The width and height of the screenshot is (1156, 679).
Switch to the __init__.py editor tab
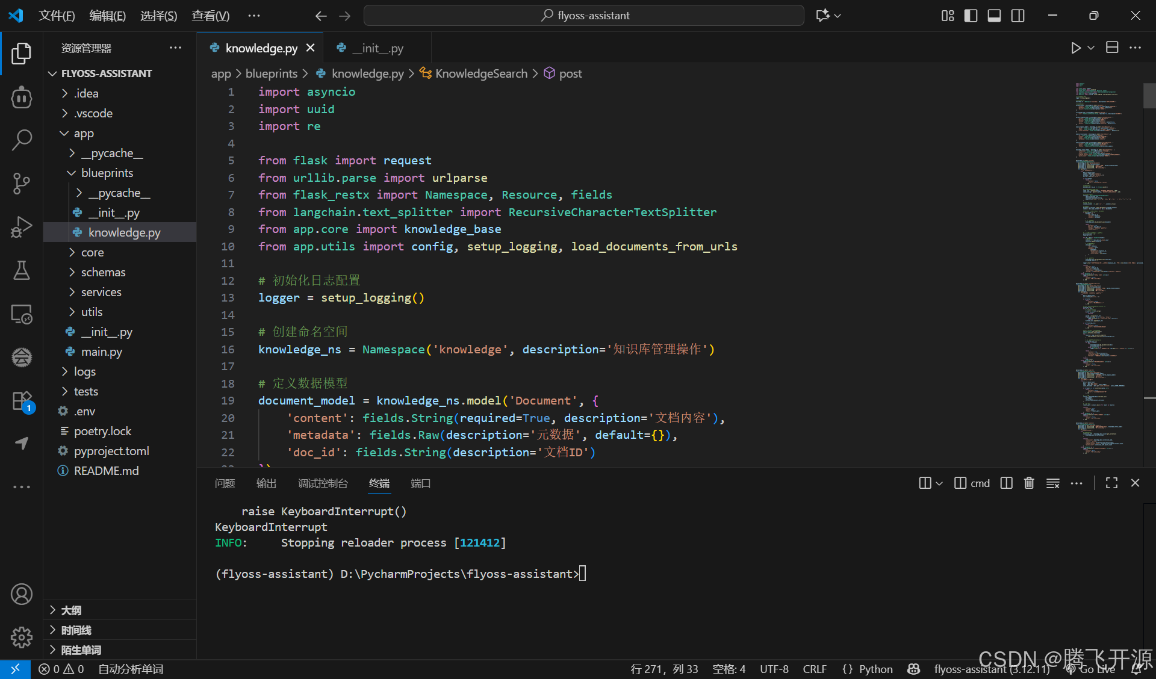(378, 48)
